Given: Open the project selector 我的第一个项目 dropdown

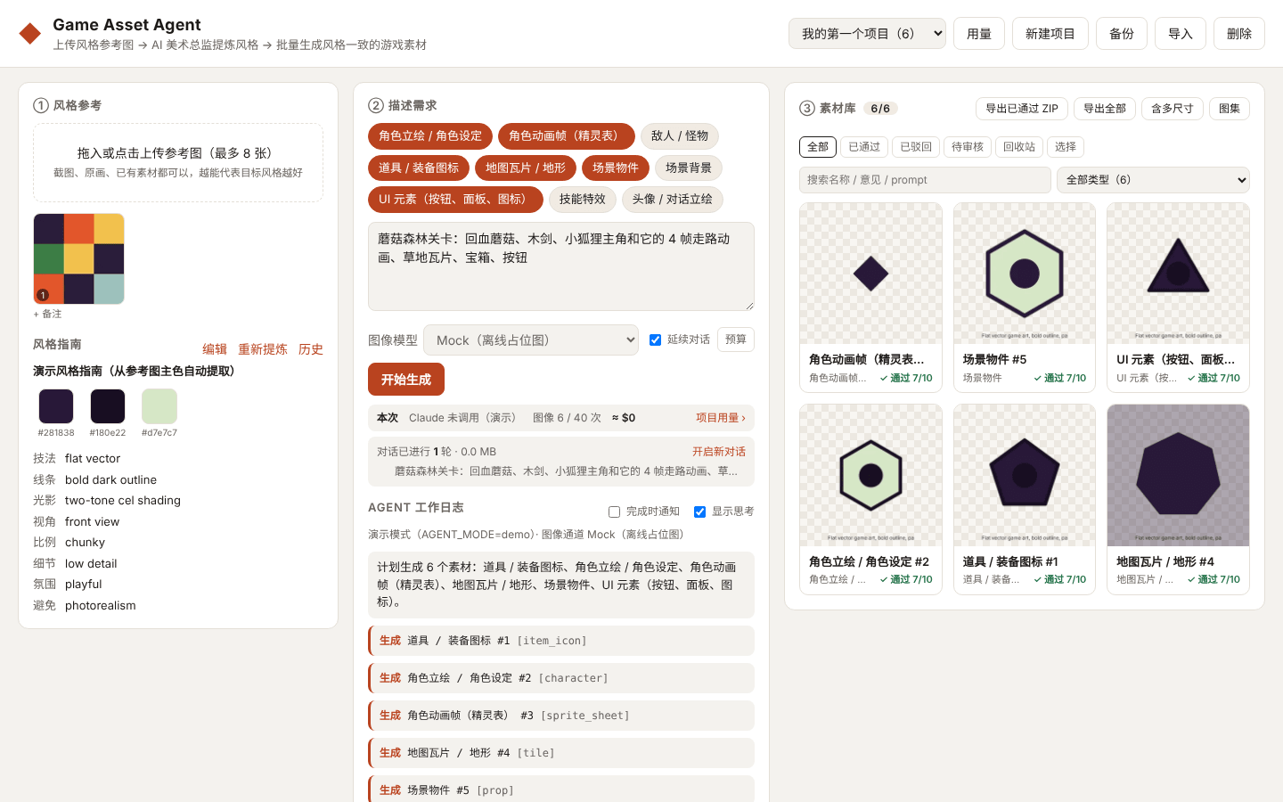Looking at the screenshot, I should (867, 34).
